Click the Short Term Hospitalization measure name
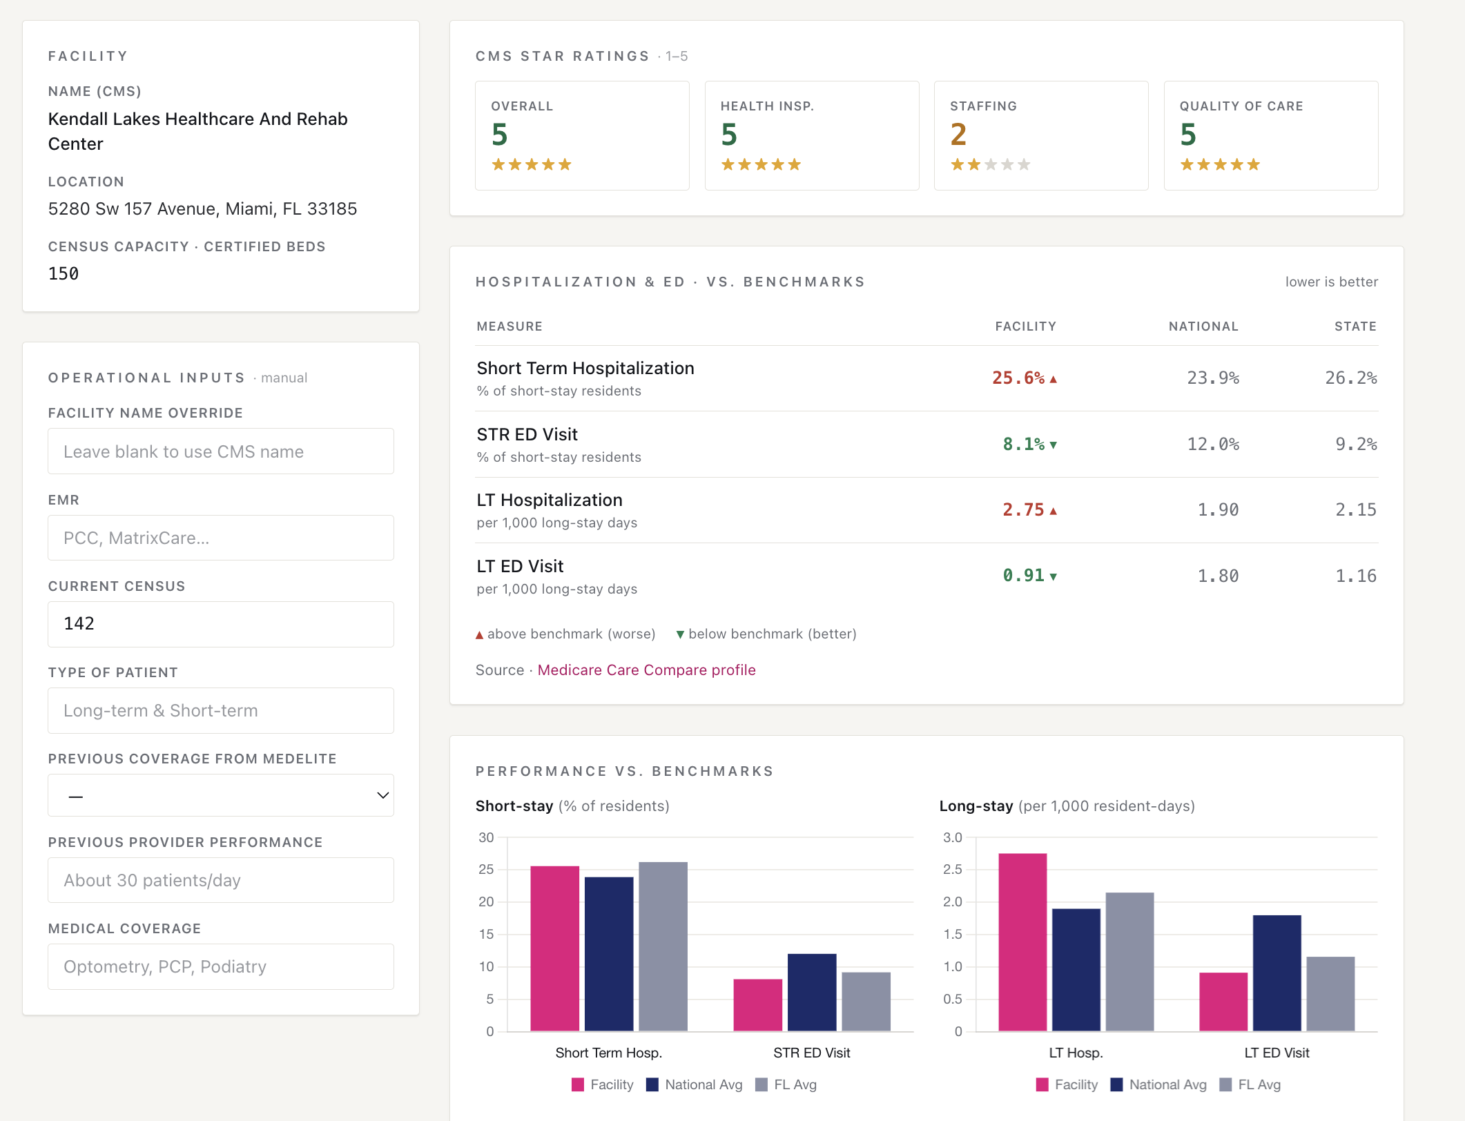The image size is (1465, 1121). click(585, 368)
